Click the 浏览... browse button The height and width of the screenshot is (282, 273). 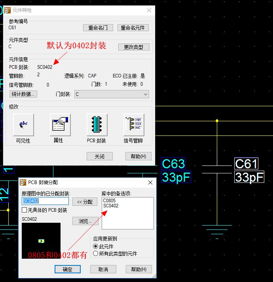click(85, 221)
